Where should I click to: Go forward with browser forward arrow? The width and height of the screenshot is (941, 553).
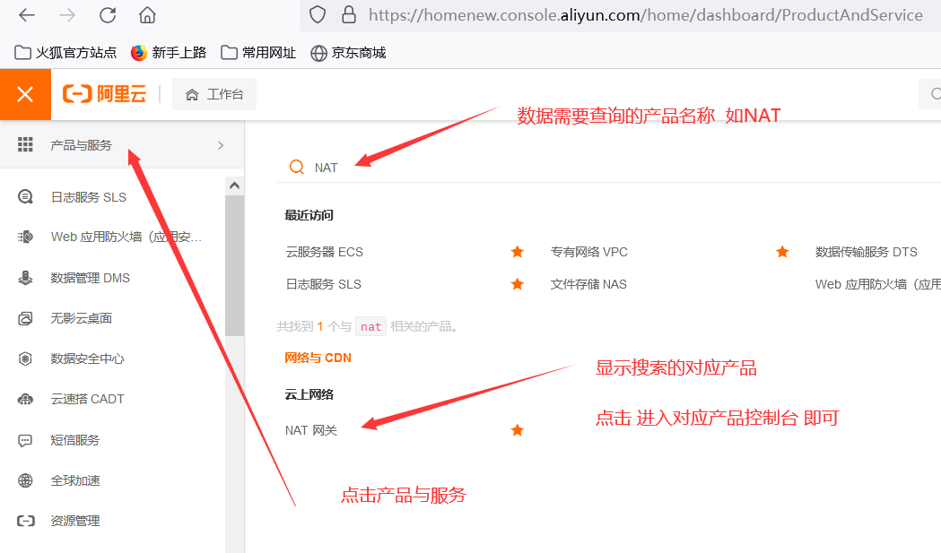click(67, 15)
